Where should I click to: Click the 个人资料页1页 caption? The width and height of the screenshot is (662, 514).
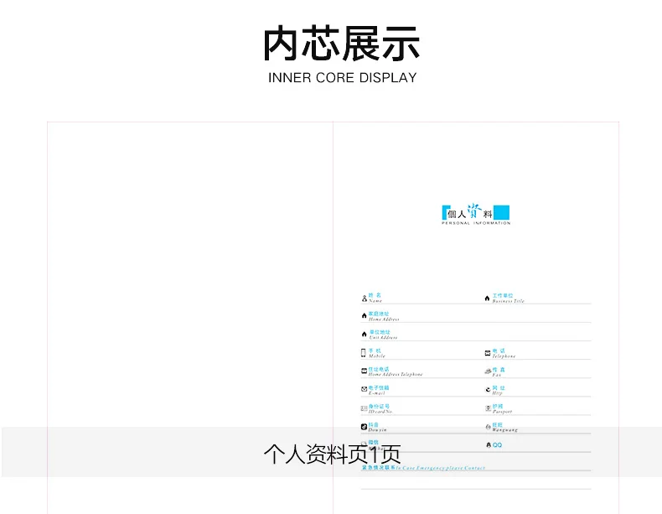333,454
